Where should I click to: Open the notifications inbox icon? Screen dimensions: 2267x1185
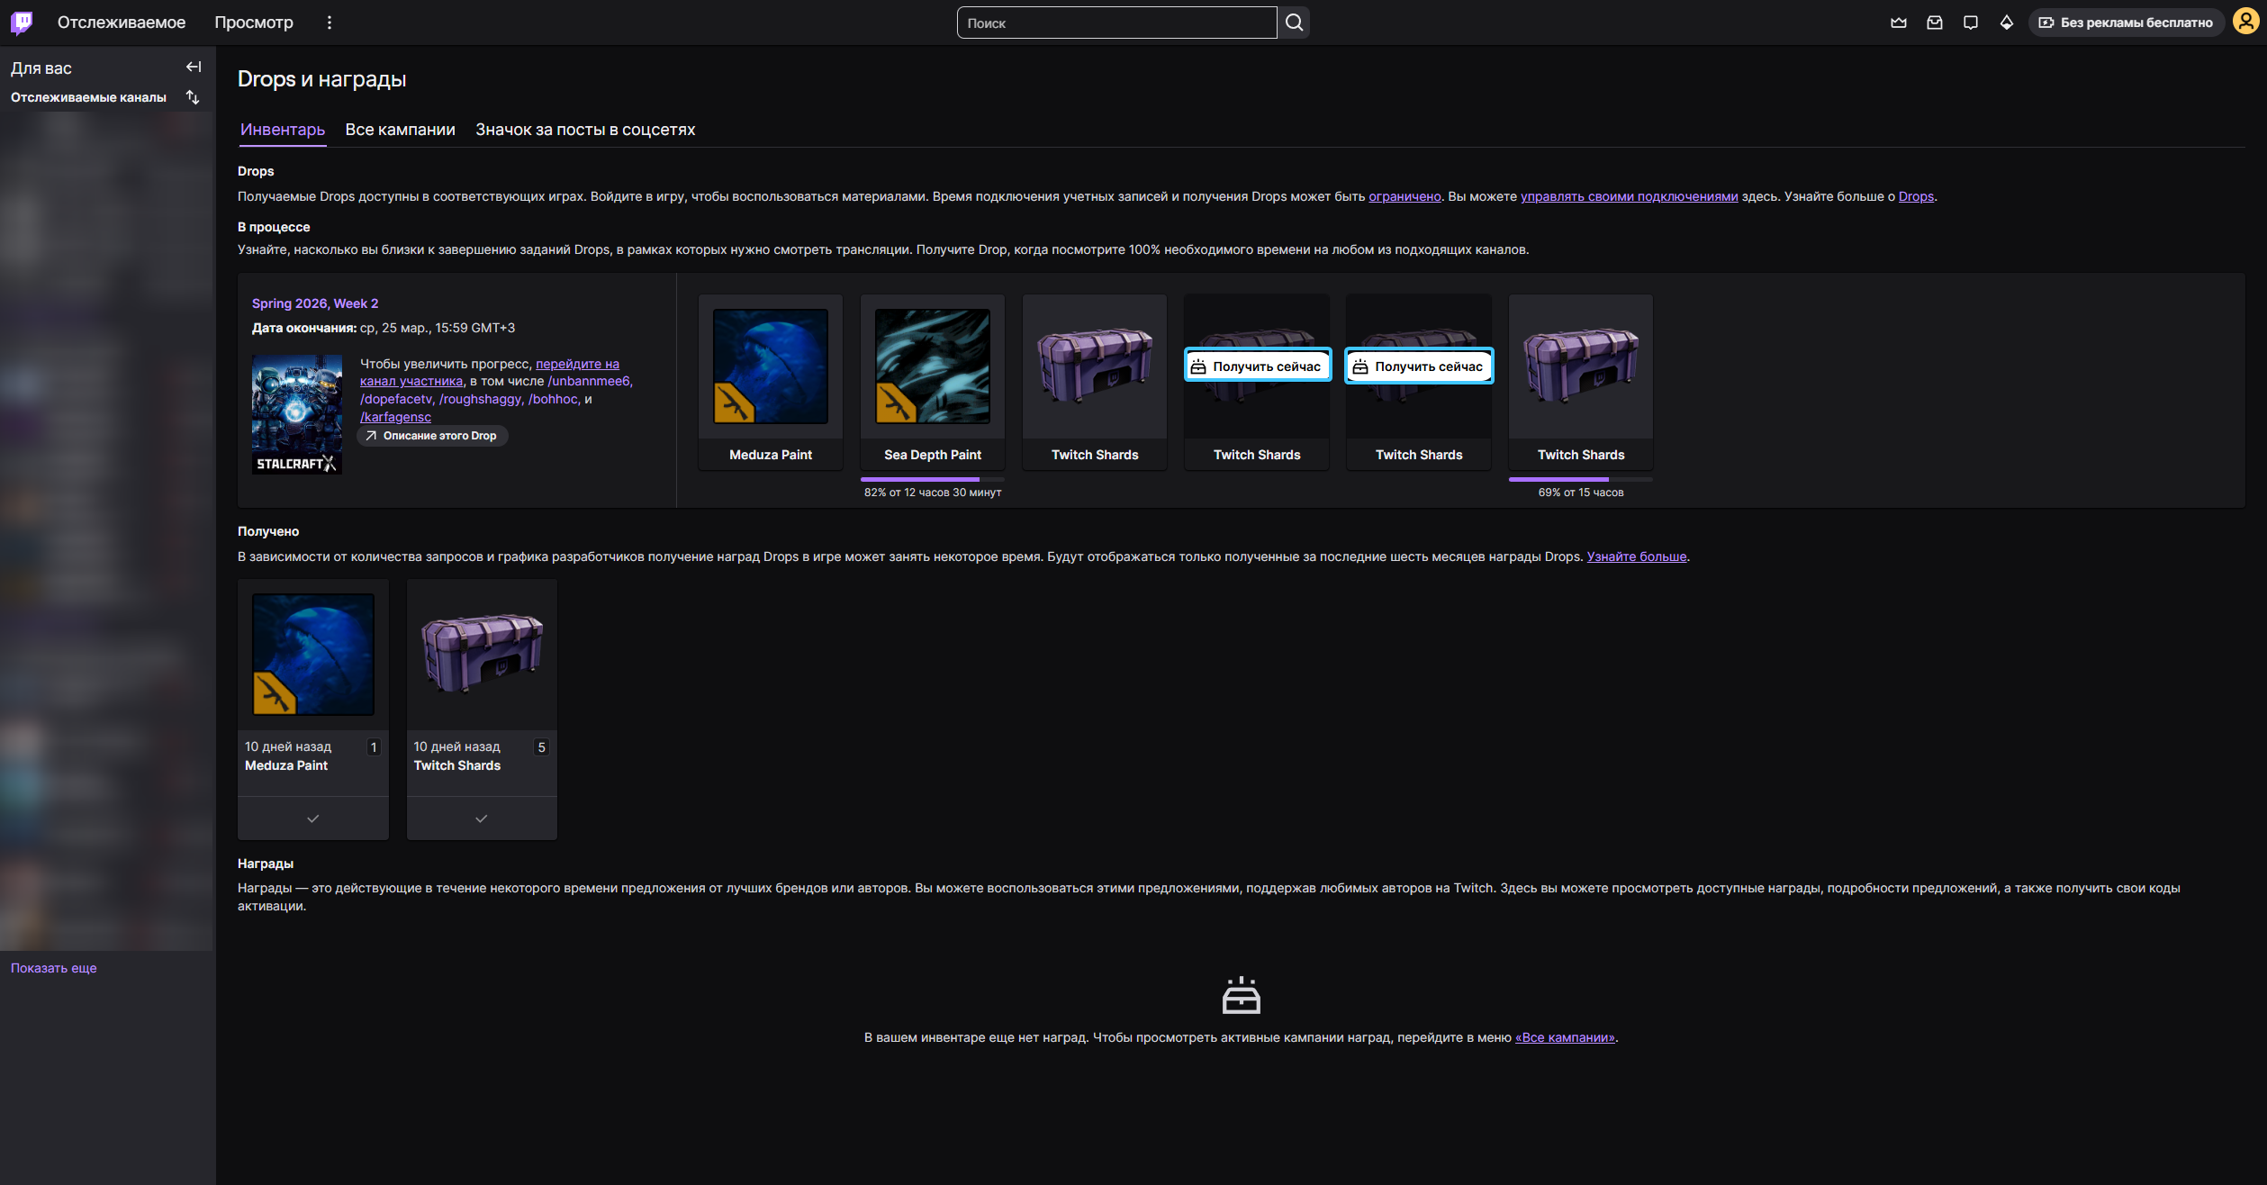(x=1935, y=23)
